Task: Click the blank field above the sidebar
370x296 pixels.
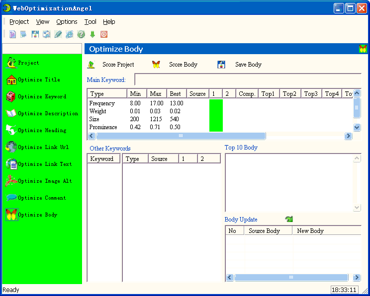Action: click(42, 49)
